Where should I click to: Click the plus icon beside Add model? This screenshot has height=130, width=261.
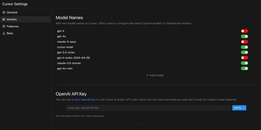pyautogui.click(x=148, y=75)
